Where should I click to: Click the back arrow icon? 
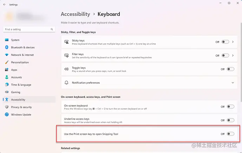pos(4,5)
